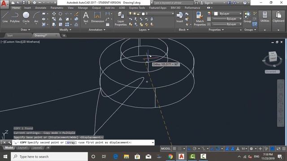Toggle Ortho mode in status bar
Viewport: 287px width, 161px height.
(189, 149)
